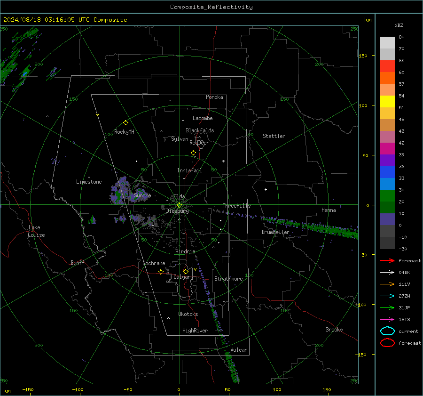Select the purple 36-39 dBZ swatch
Screen dimensions: 423x396
click(387, 161)
